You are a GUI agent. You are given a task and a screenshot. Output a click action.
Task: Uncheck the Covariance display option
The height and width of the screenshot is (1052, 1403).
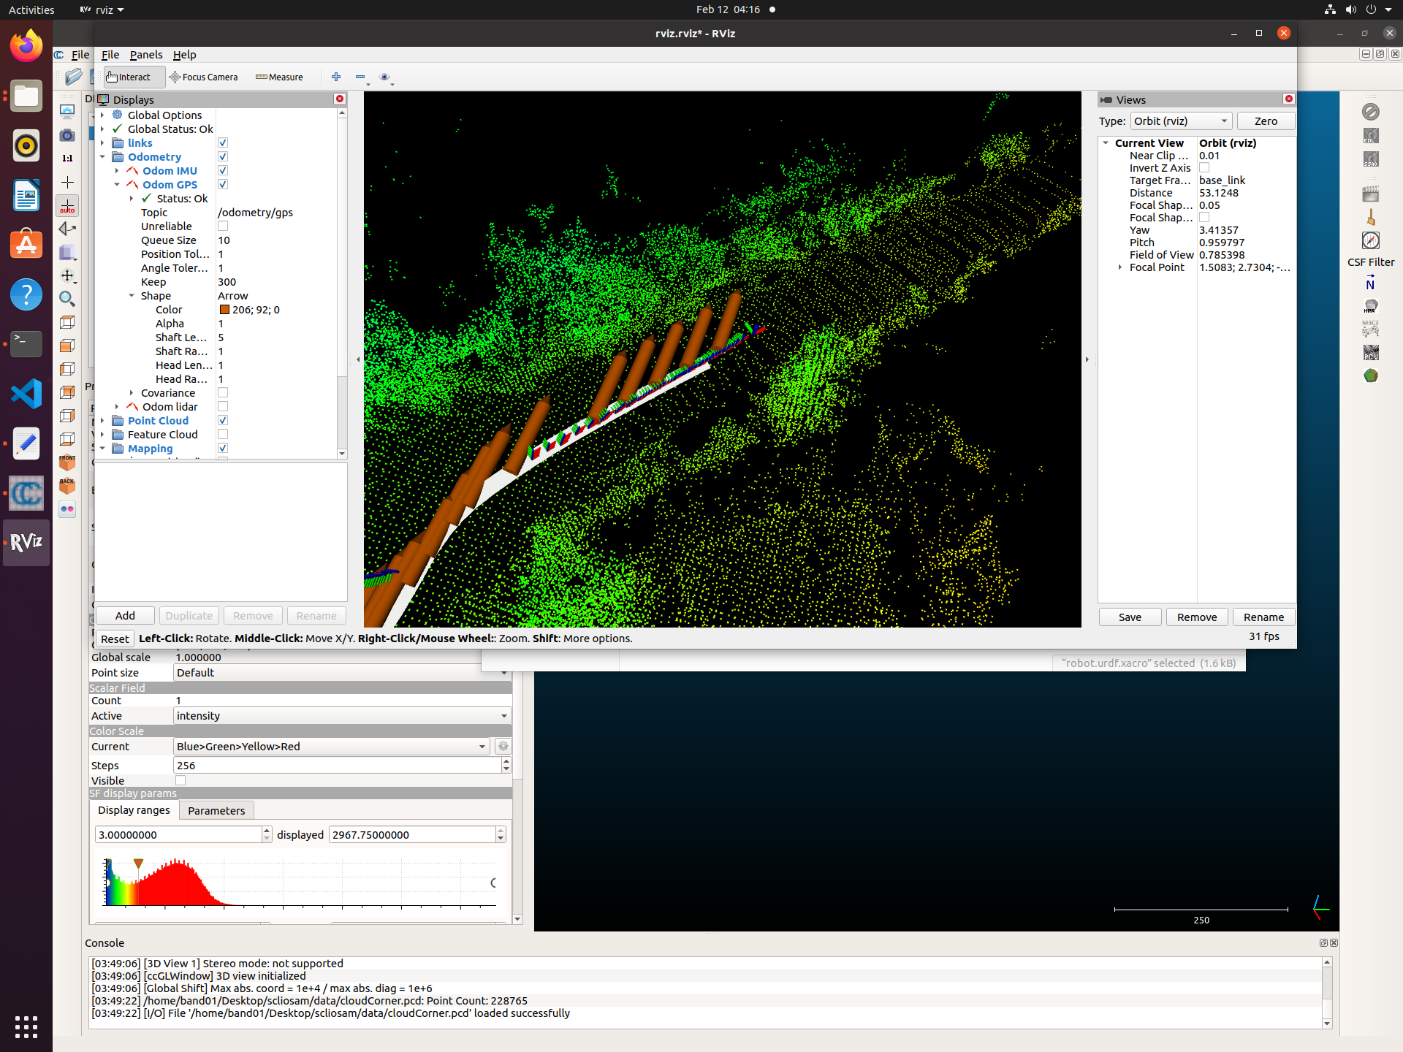pyautogui.click(x=223, y=392)
